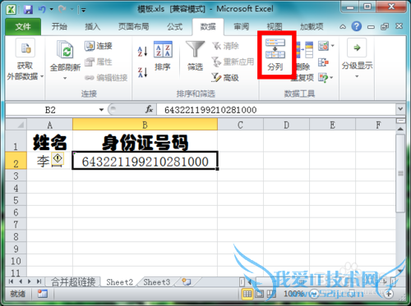Zoom in with the plus button

coord(388,294)
